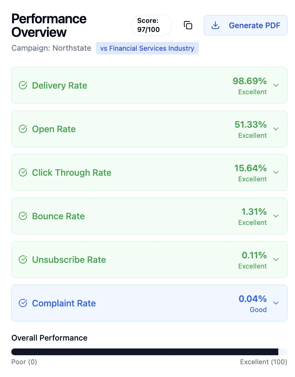Expand the Bounce Rate chevron
295x377 pixels.
276,216
